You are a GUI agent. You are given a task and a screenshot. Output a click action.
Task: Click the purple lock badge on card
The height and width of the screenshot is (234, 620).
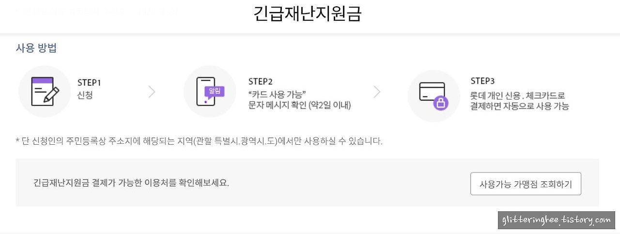point(441,103)
